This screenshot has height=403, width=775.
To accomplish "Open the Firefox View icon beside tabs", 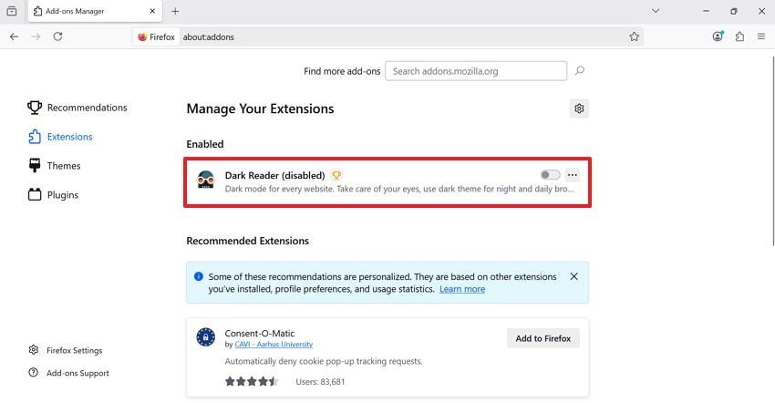I will click(x=12, y=11).
